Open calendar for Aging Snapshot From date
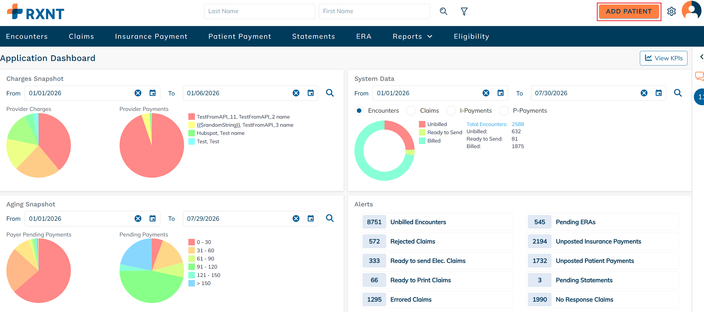Image resolution: width=704 pixels, height=312 pixels. [153, 218]
